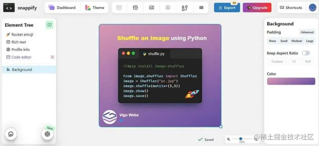
Task: Click the Upgrade button
Action: pos(257,8)
